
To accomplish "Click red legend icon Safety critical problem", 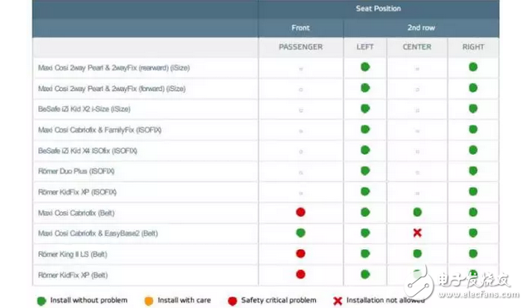I will pyautogui.click(x=232, y=301).
